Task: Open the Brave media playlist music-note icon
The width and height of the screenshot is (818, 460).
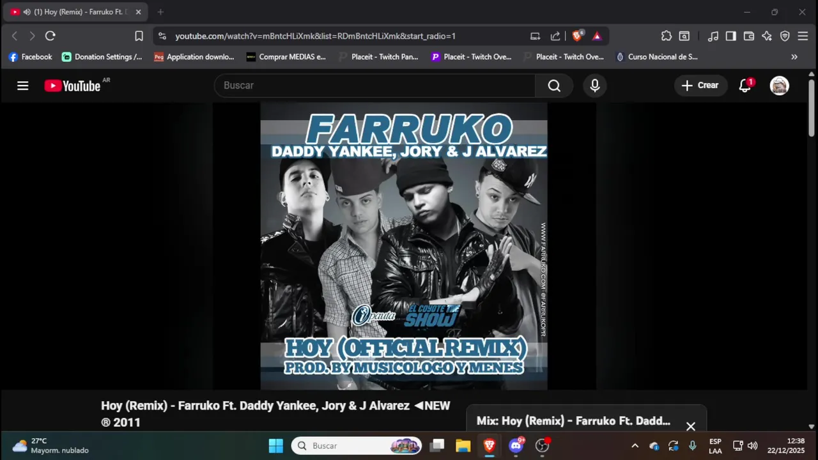Action: pyautogui.click(x=713, y=36)
